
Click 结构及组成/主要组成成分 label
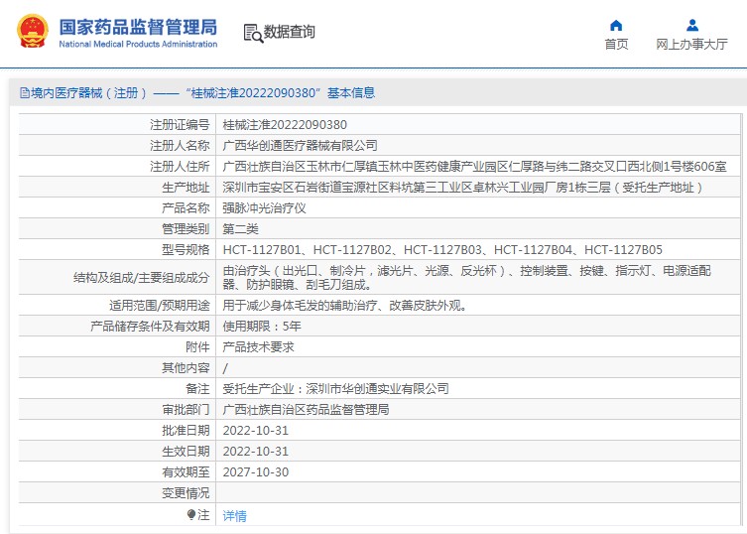(x=142, y=278)
